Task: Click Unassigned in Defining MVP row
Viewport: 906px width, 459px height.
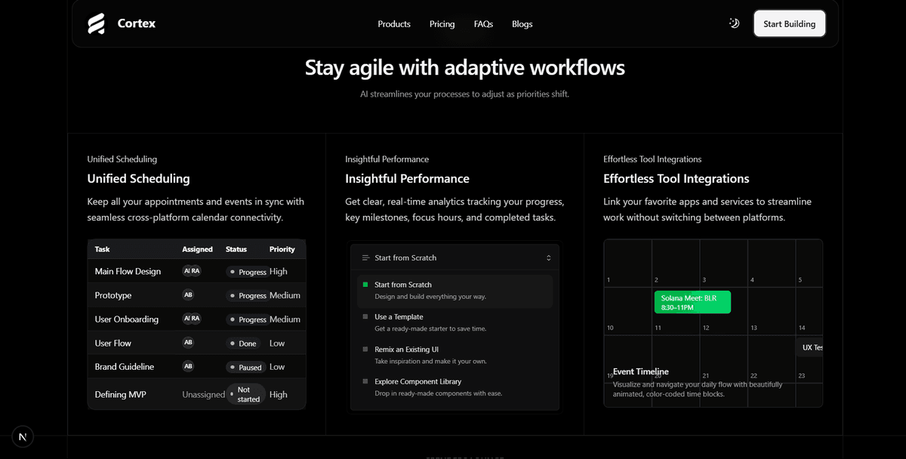Action: pyautogui.click(x=204, y=394)
